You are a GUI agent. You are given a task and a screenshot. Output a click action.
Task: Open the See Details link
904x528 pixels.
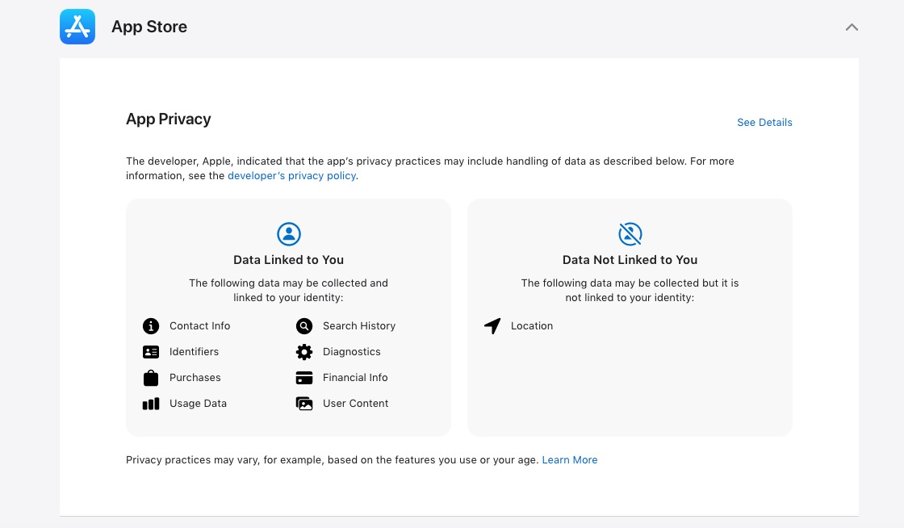(764, 122)
